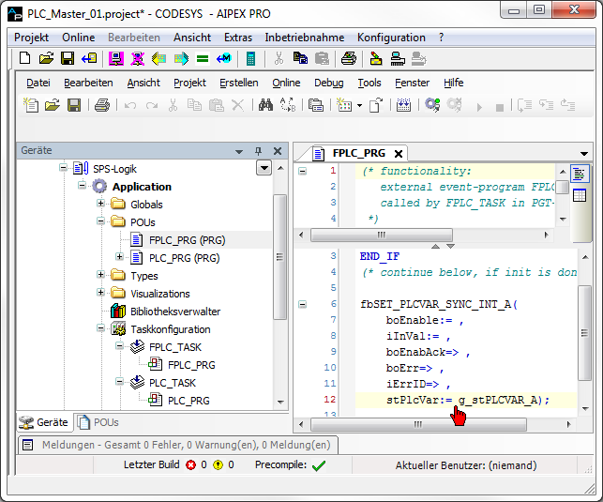Click the open folder icon in AIPEX toolbar
The width and height of the screenshot is (603, 502).
coord(47,58)
